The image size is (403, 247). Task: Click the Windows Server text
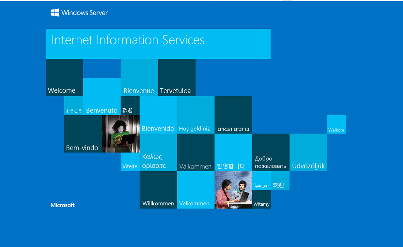pos(84,12)
